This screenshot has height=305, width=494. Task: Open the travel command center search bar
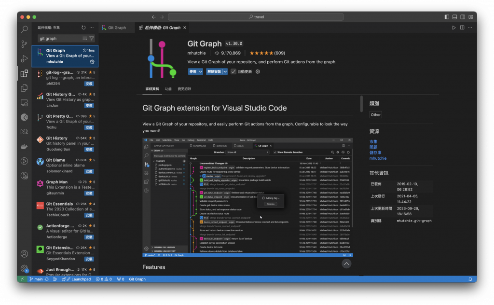pos(256,17)
